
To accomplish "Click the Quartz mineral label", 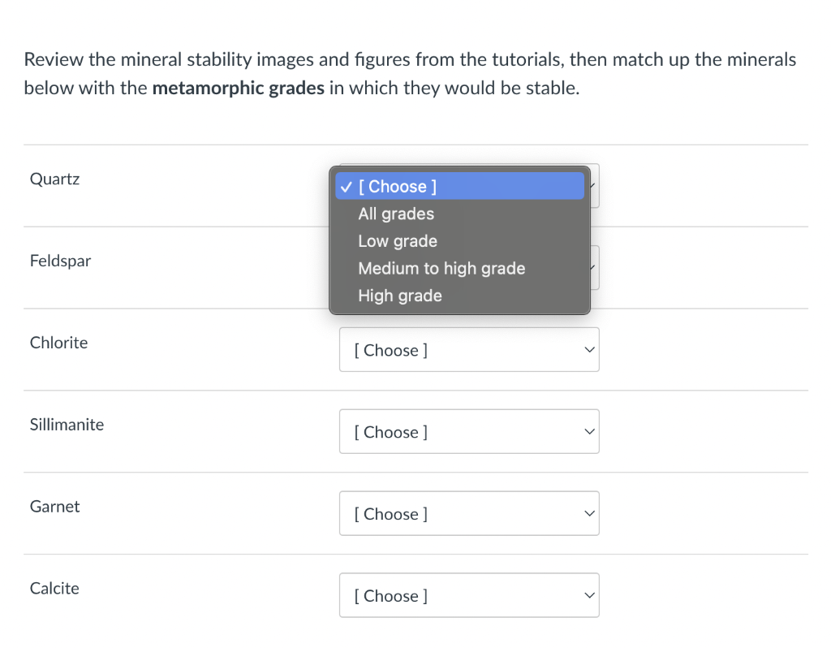I will (x=54, y=179).
